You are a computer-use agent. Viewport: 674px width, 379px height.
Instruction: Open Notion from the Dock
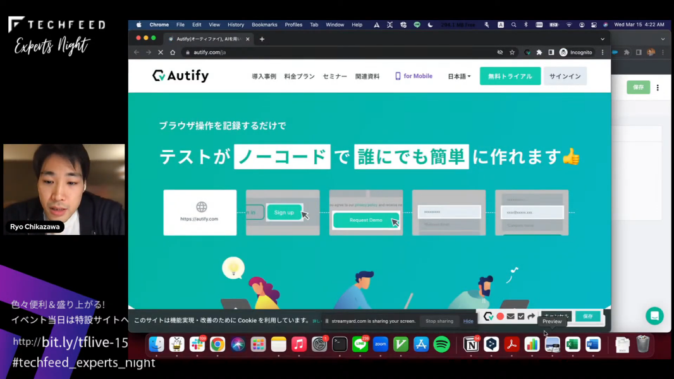point(471,344)
